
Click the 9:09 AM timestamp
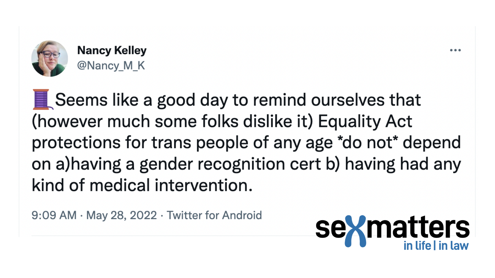click(x=54, y=215)
